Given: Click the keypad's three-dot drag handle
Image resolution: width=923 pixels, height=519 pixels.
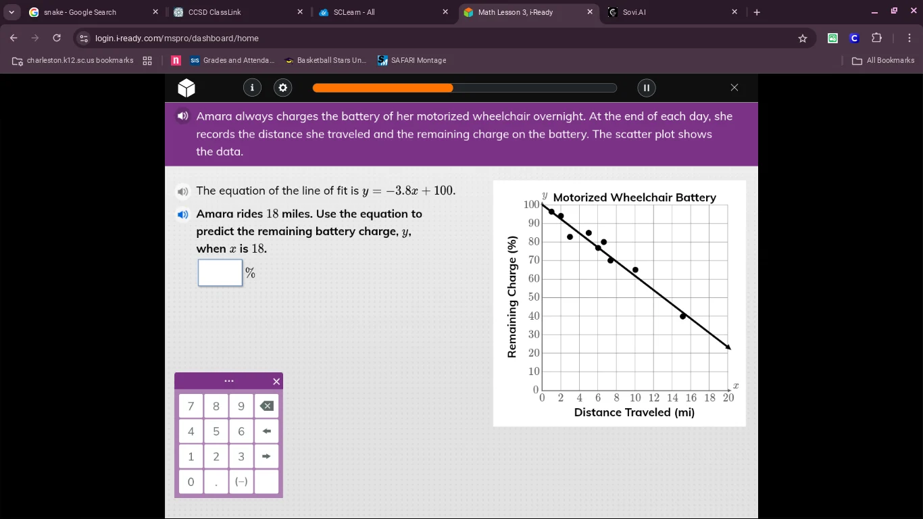Looking at the screenshot, I should point(228,381).
